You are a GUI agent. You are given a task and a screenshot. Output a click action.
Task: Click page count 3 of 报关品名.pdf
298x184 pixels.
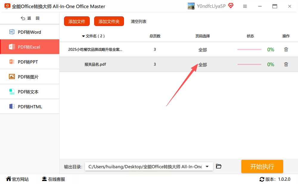coord(155,64)
